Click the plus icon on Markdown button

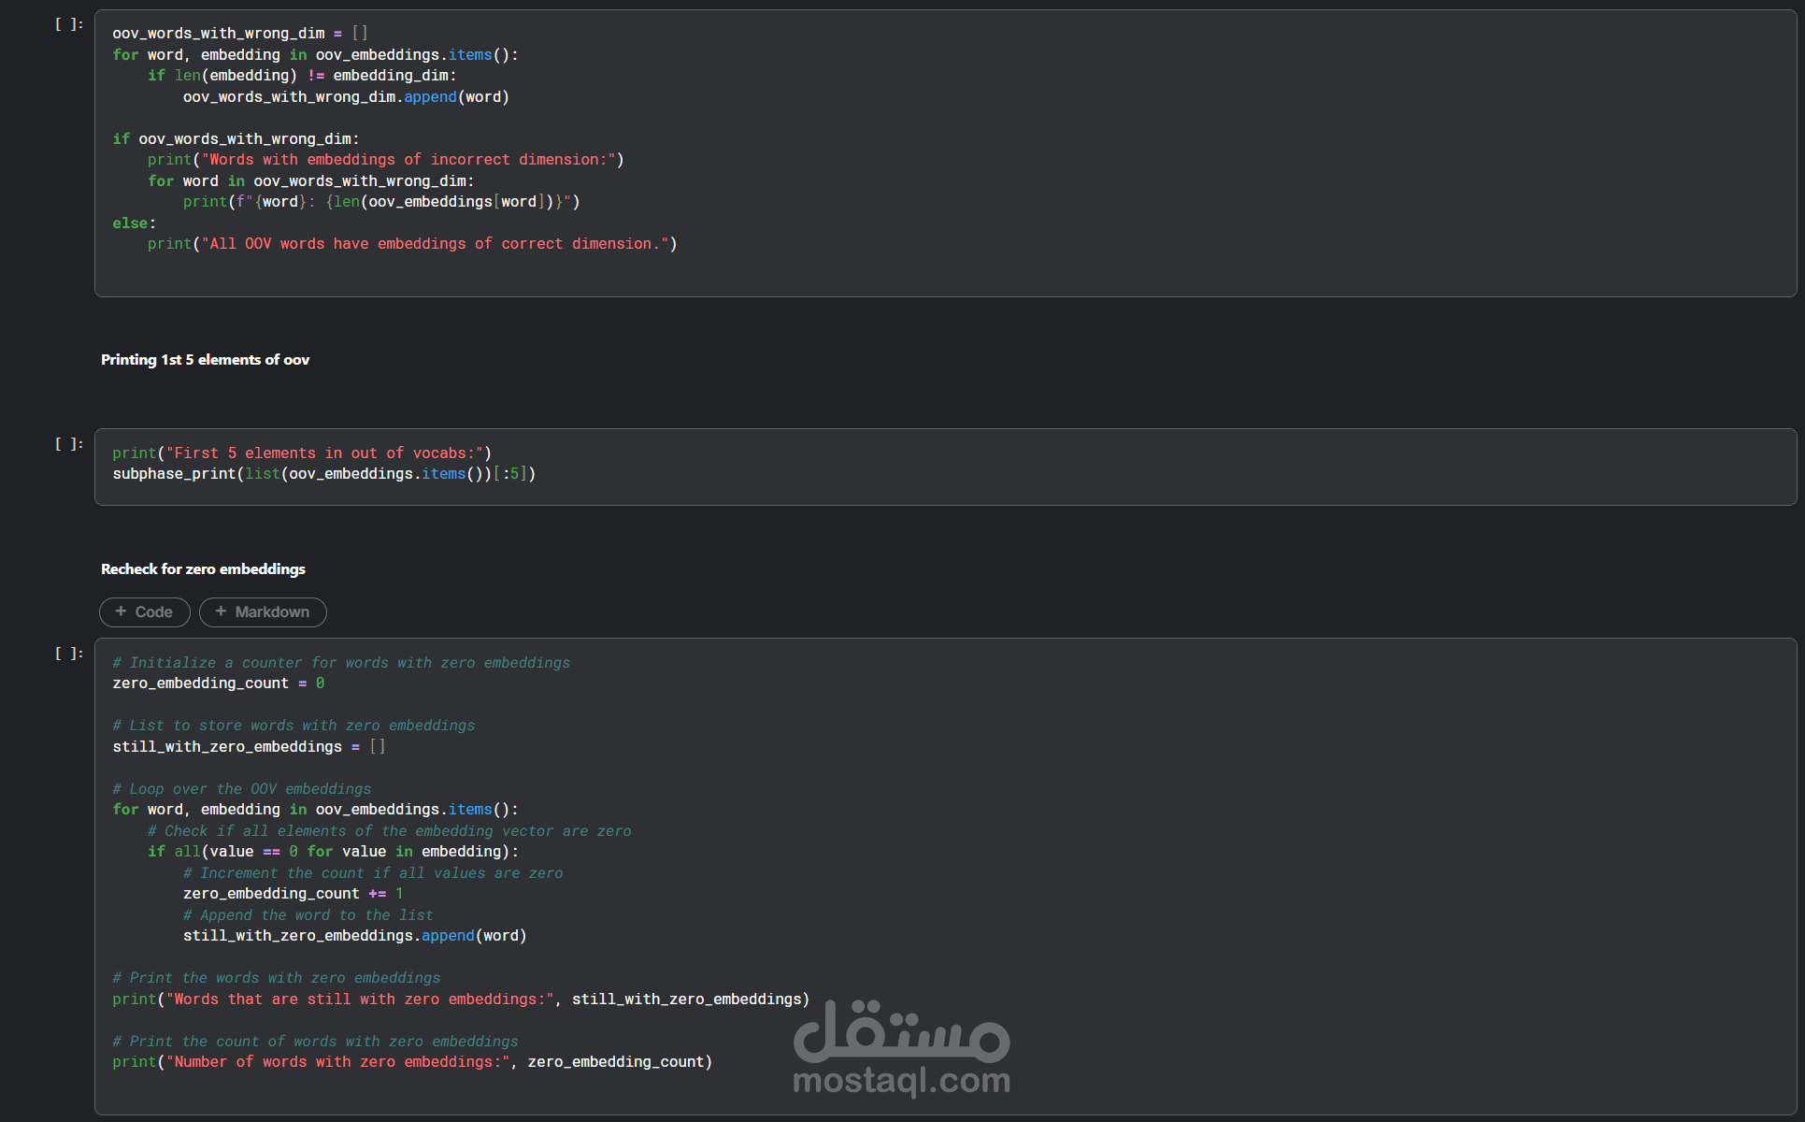(221, 611)
